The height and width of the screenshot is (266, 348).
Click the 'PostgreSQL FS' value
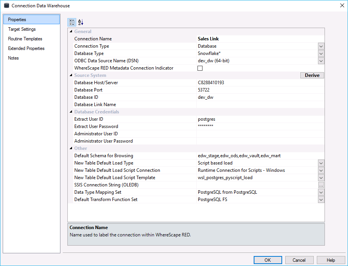(212, 199)
